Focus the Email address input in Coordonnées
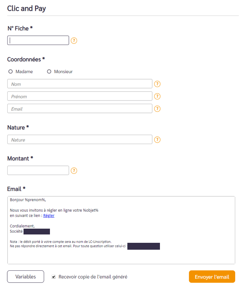 (80, 109)
